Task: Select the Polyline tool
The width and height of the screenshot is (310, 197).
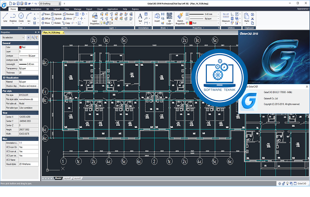Action: tap(13, 17)
